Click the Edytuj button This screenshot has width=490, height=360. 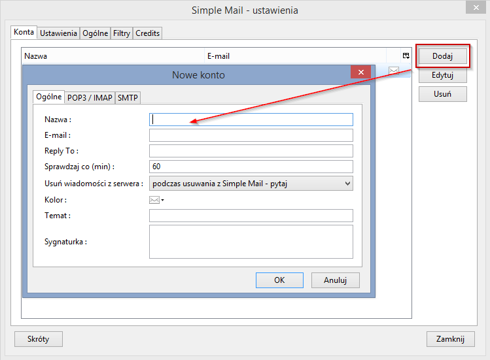(442, 75)
